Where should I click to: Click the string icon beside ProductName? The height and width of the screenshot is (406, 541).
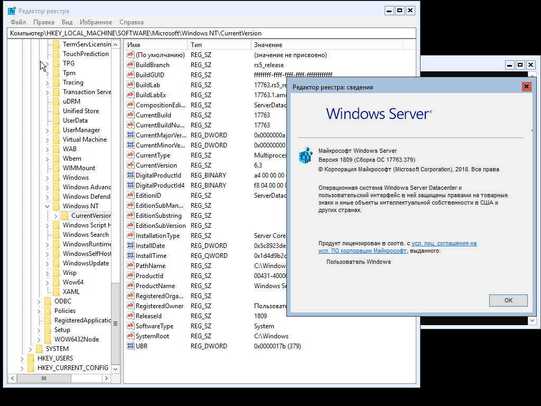coord(130,285)
